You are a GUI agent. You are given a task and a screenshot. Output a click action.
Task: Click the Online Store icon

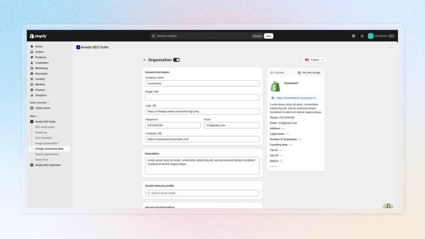tap(32, 108)
